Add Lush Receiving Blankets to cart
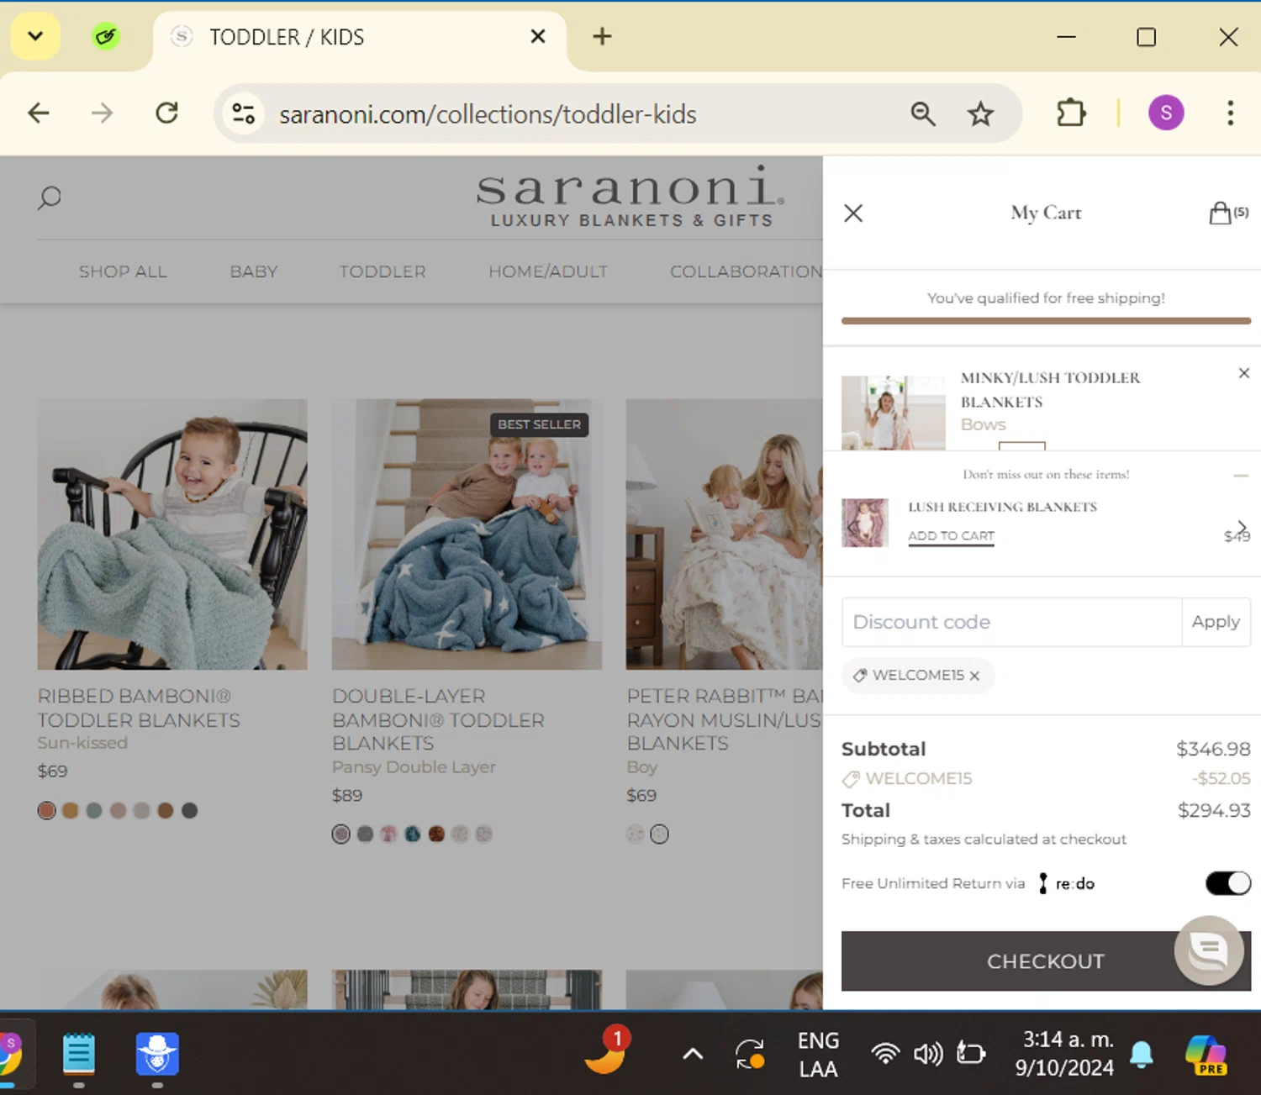Screen dimensions: 1261x1095 tap(951, 536)
